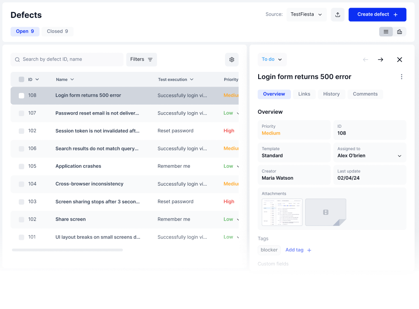This screenshot has height=309, width=419.
Task: Check the box for defect 107
Action: [22, 113]
